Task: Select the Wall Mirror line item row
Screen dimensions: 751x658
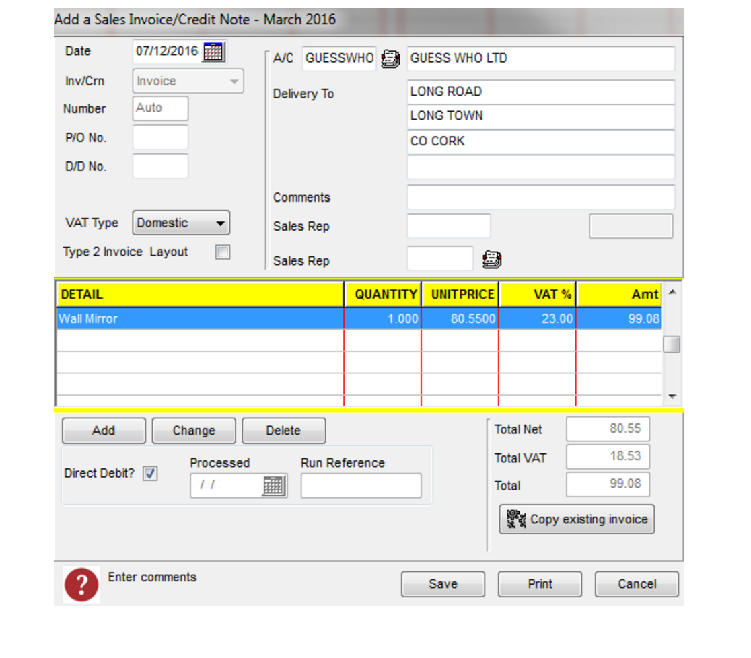Action: pyautogui.click(x=199, y=319)
